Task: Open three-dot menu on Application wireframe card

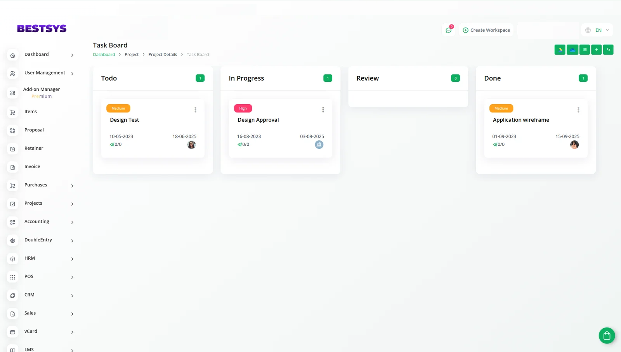Action: click(578, 110)
